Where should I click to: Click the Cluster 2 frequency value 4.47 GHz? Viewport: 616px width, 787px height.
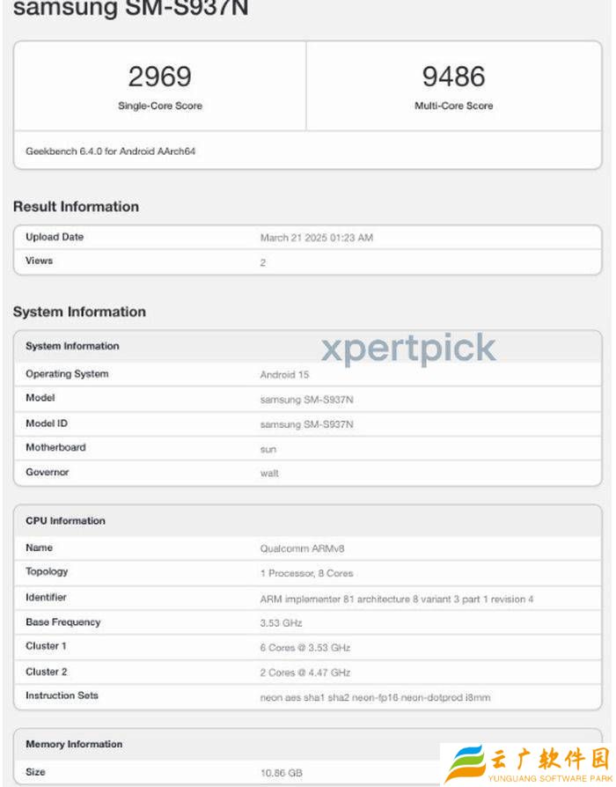pyautogui.click(x=305, y=673)
